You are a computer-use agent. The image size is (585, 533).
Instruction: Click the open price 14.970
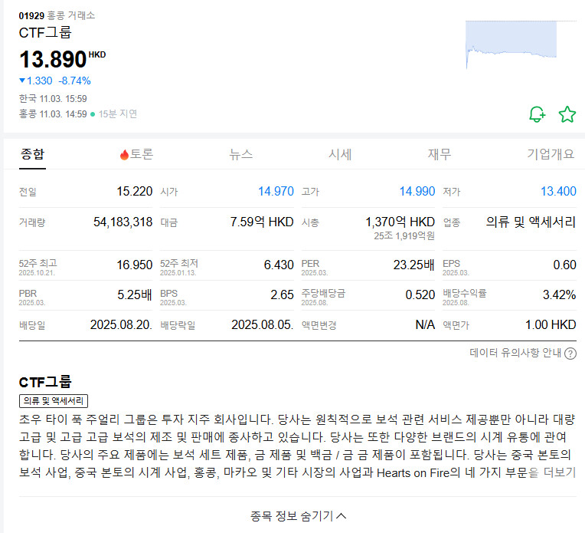coord(276,192)
